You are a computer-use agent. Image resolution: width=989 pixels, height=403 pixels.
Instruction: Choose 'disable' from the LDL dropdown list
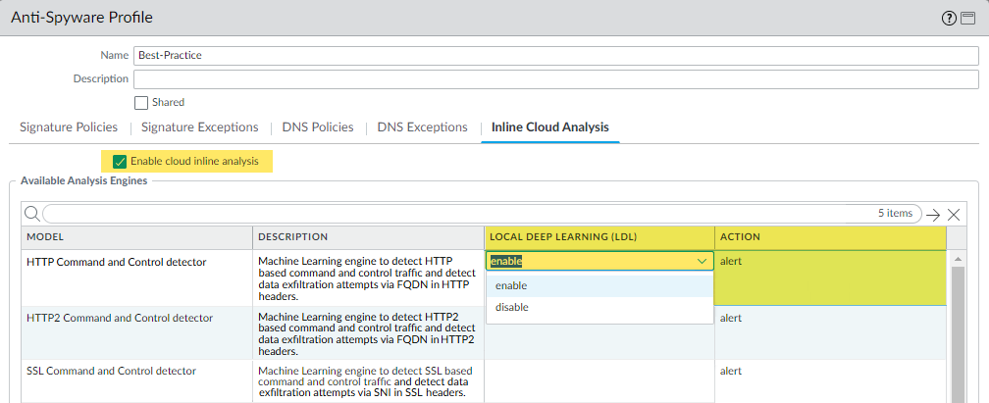tap(512, 307)
